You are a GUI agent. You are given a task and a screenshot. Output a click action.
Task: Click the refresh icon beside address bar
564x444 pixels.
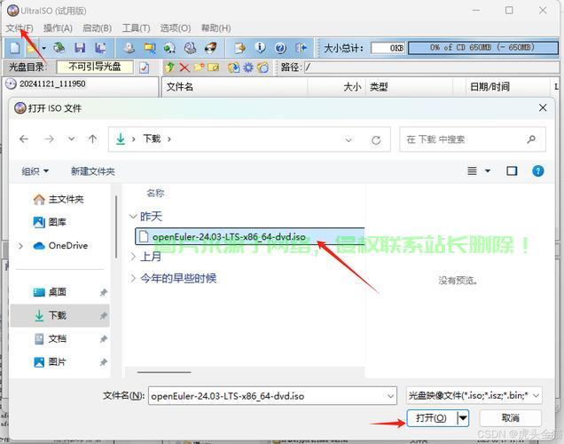point(376,139)
